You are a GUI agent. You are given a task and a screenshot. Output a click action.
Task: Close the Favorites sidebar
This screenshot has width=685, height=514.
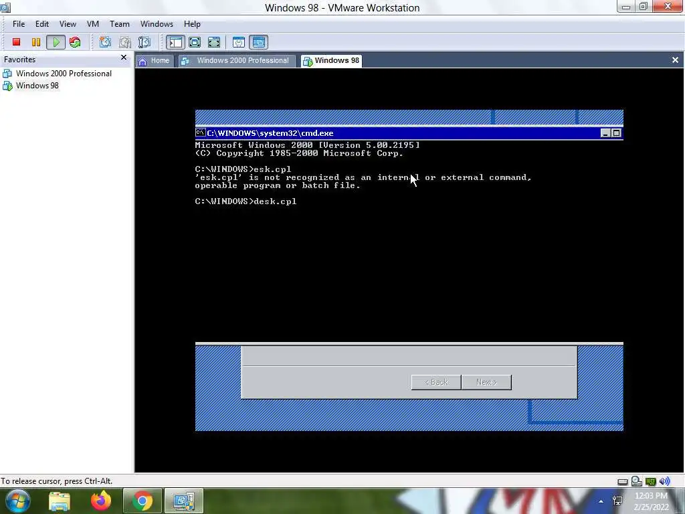pyautogui.click(x=124, y=58)
